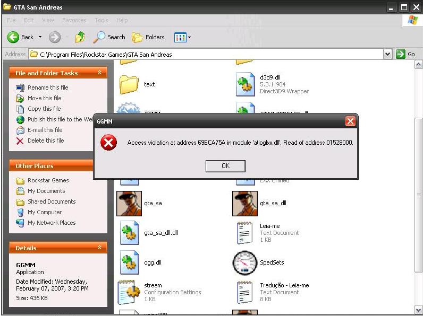
Task: Open My Network Places link
Action: 52,223
